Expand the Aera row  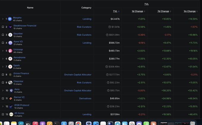coord(3,90)
